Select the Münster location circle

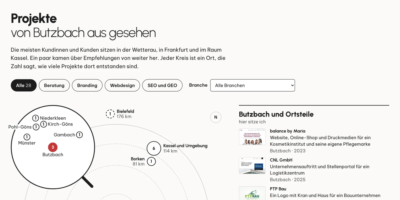click(x=27, y=137)
